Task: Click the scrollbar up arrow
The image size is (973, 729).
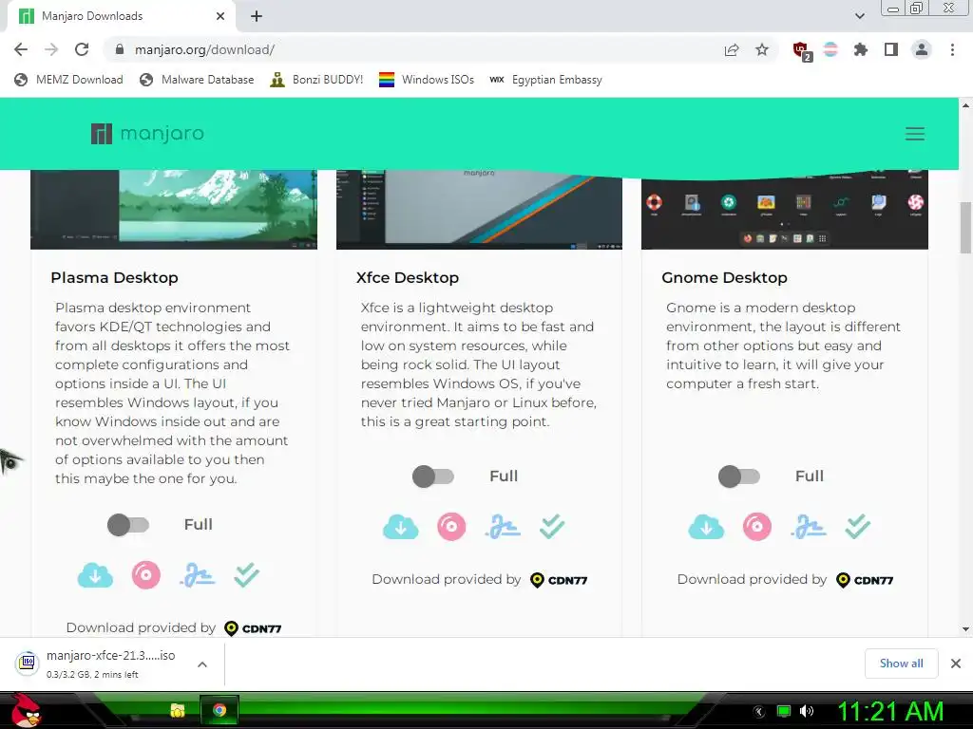Action: tap(965, 105)
